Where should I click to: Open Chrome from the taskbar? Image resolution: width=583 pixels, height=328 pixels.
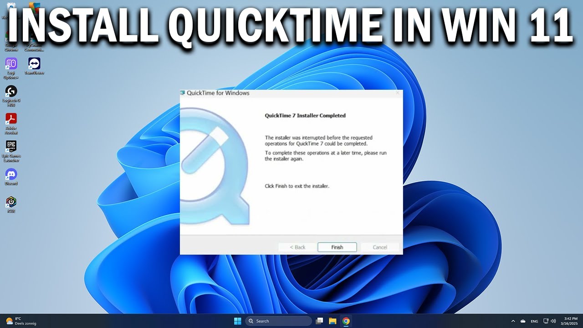346,321
